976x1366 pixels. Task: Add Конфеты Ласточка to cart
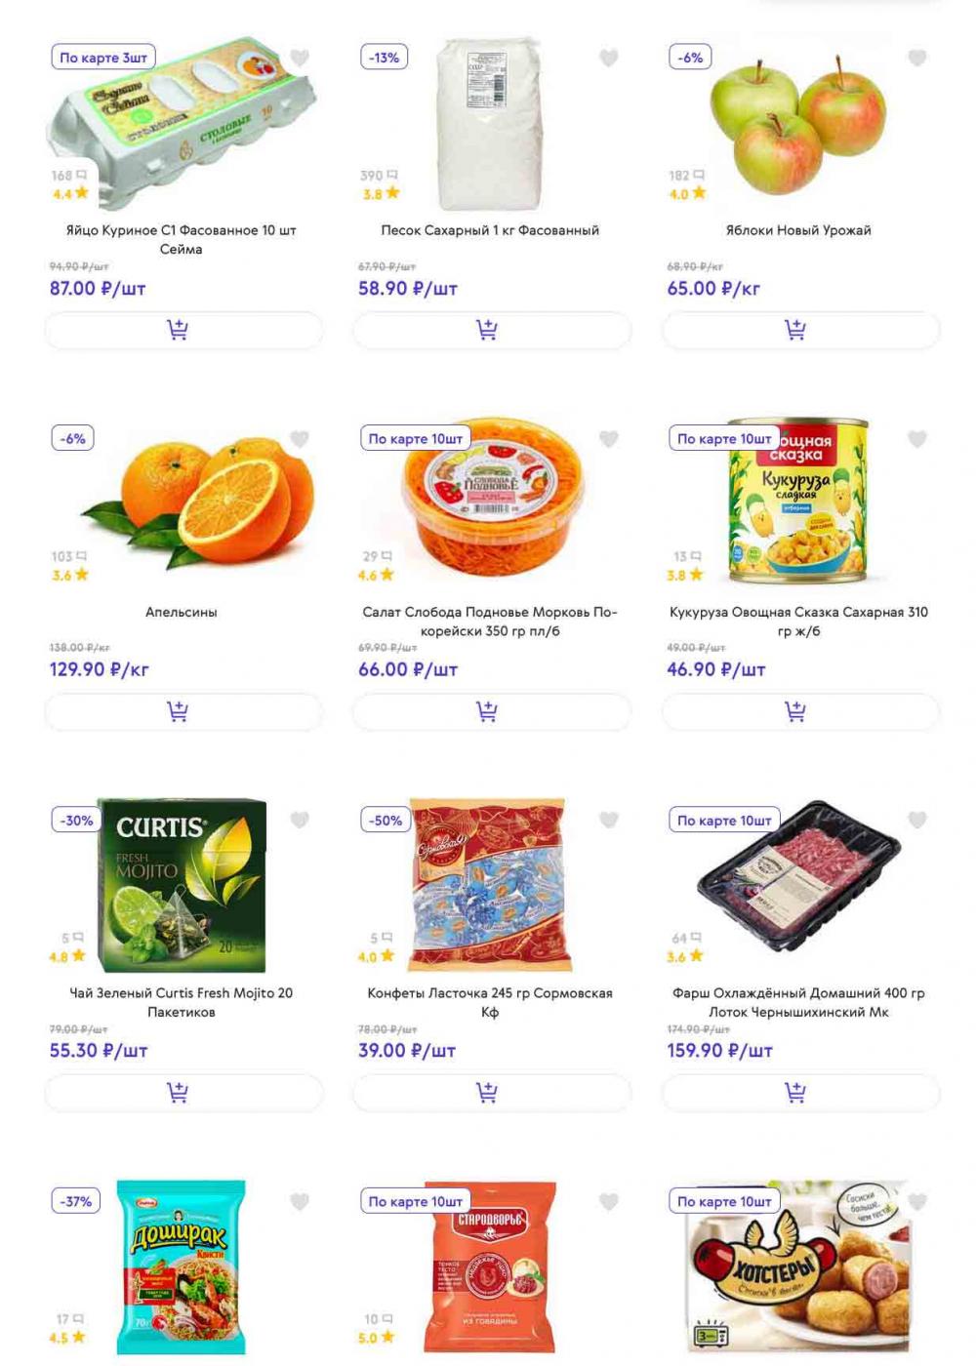491,1092
